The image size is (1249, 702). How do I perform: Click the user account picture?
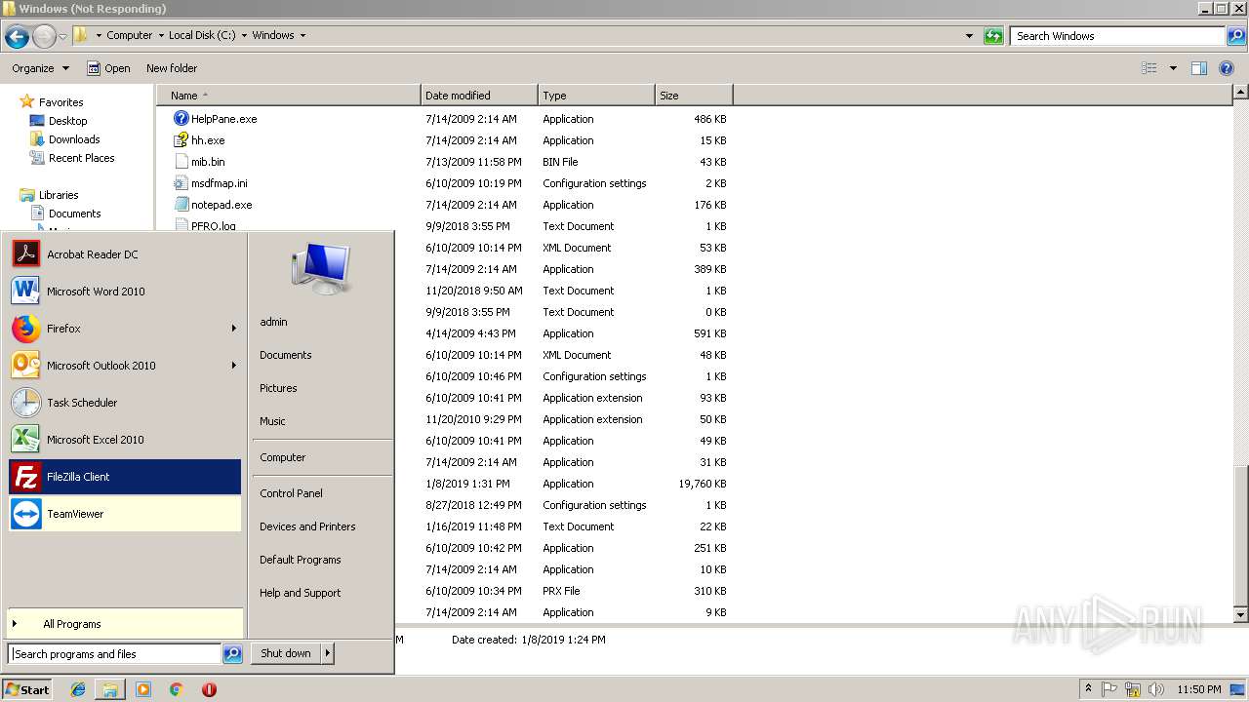321,268
